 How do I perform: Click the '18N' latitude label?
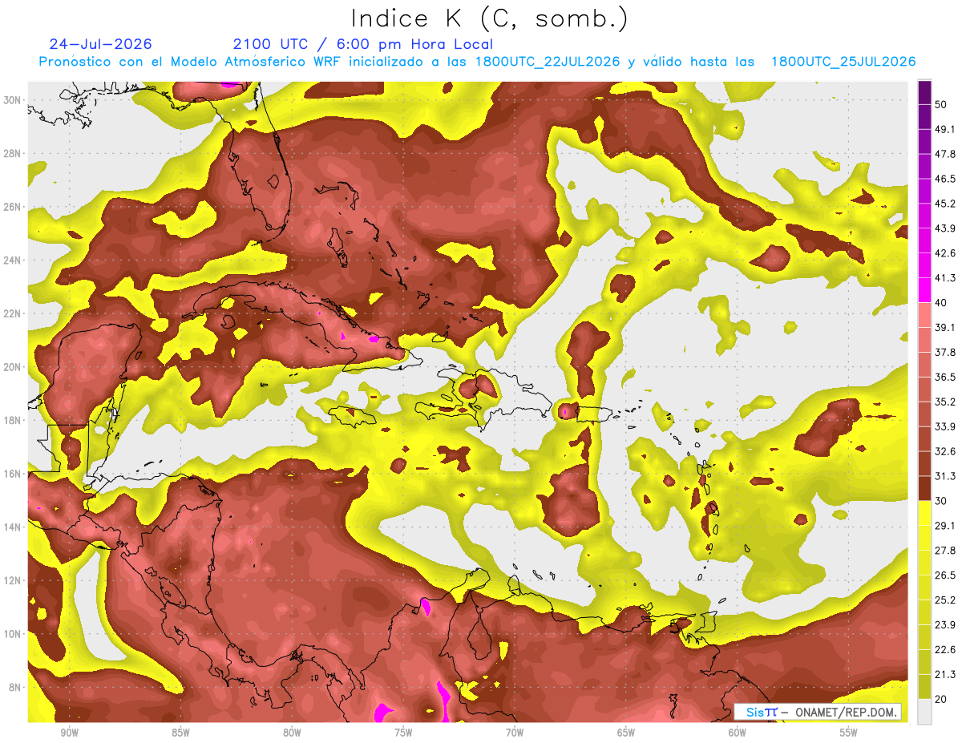click(x=14, y=421)
